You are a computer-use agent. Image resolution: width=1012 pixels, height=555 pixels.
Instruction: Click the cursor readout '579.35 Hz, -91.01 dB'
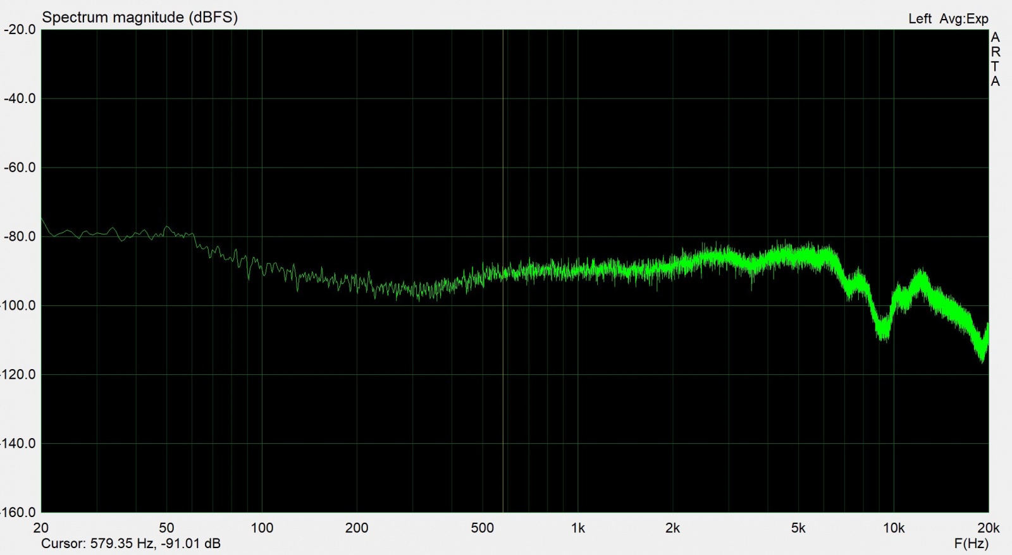pos(156,544)
